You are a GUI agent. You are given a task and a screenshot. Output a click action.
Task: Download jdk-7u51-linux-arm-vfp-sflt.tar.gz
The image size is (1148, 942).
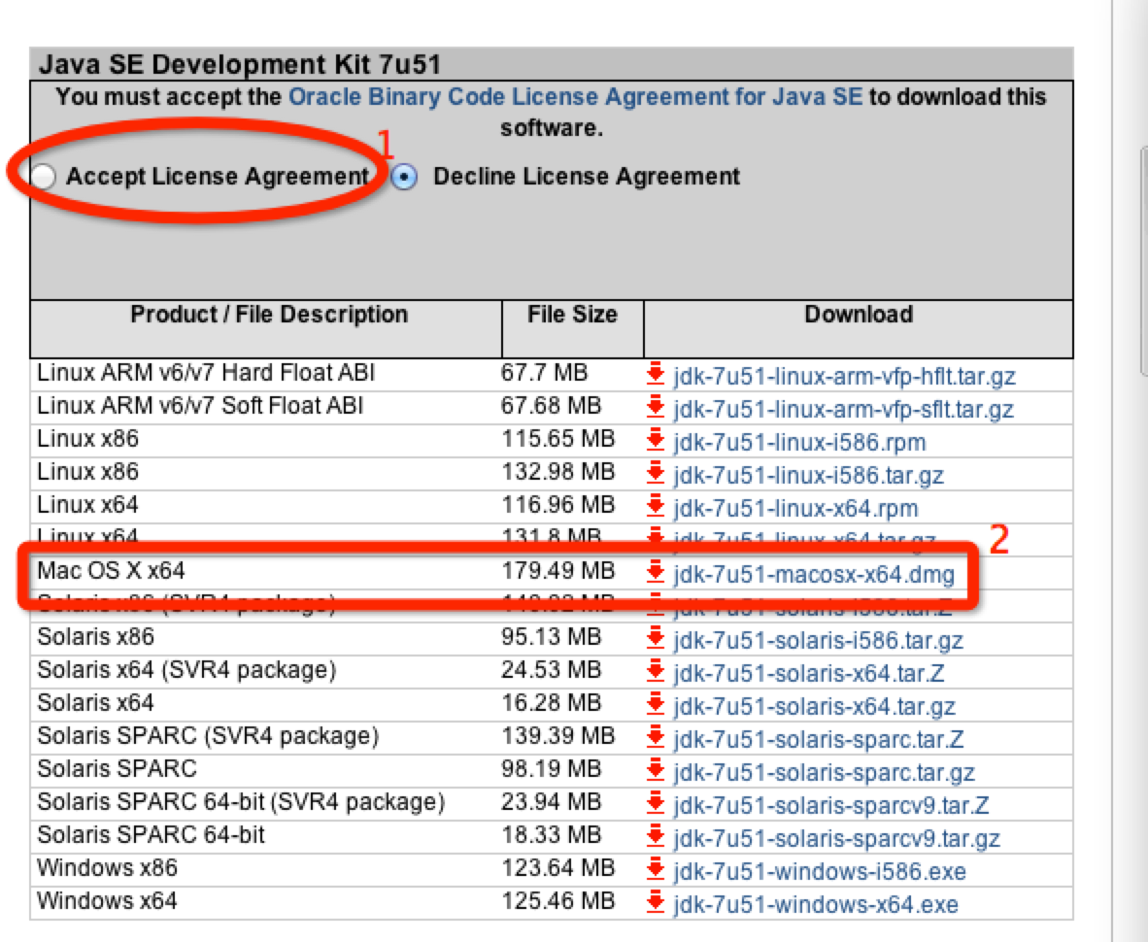843,409
